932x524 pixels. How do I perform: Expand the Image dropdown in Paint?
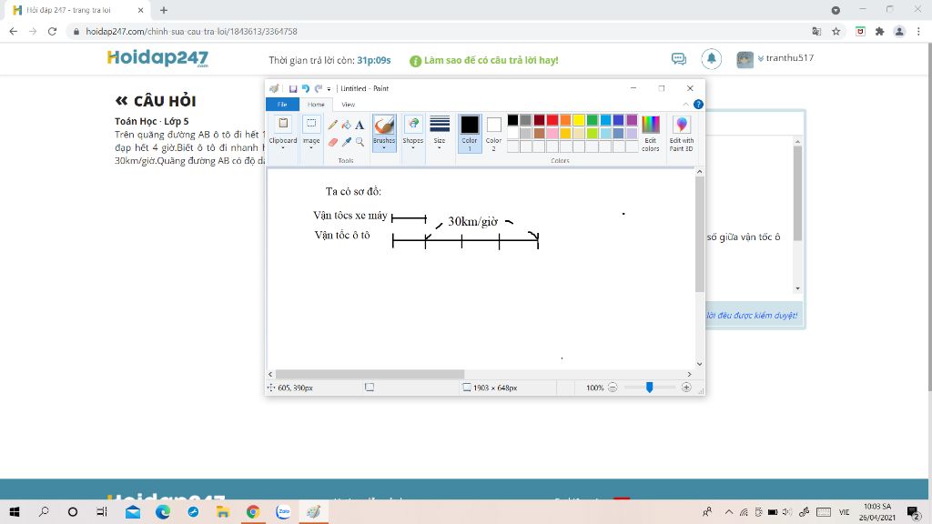coord(311,148)
